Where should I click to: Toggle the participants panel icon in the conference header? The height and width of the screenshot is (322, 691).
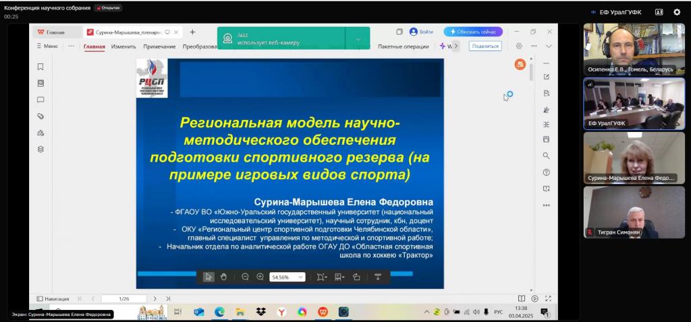(659, 12)
